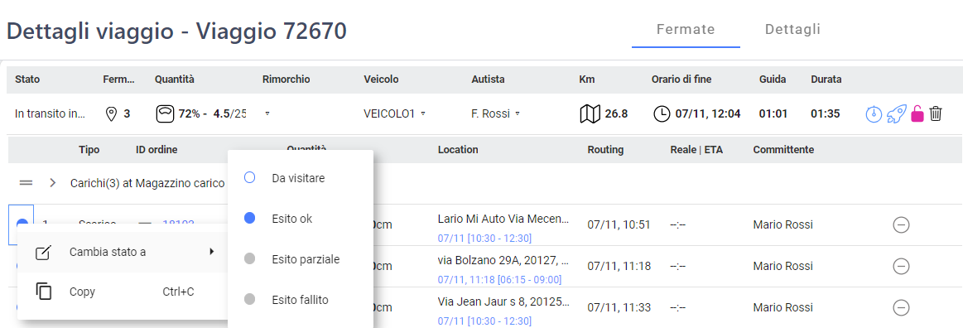Viewport: 963px width, 328px height.
Task: Select the Esito parziale status option
Action: [301, 259]
